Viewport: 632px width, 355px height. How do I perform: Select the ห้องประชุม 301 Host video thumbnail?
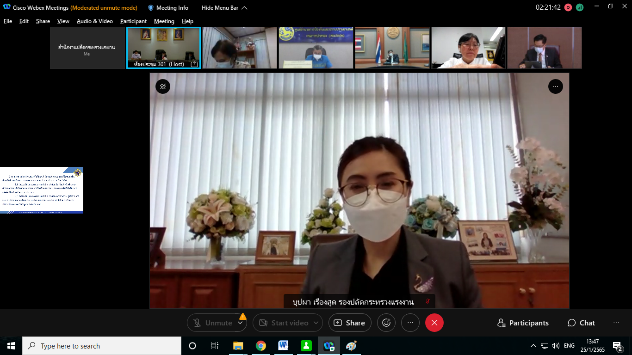163,48
